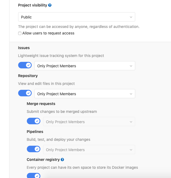Open Merge requests access level dropdown
Screen dimensions: 171x178
click(89, 122)
